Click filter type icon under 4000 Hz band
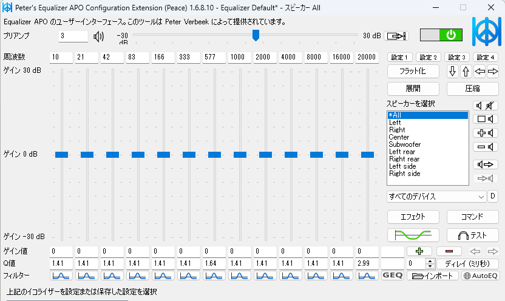The height and width of the screenshot is (301, 505). point(290,276)
